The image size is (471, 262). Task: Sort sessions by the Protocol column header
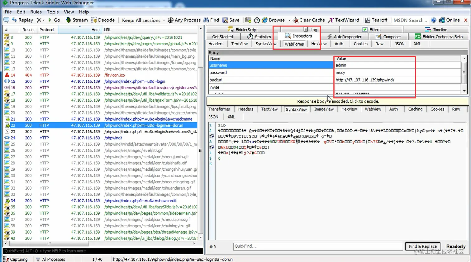[x=47, y=30]
